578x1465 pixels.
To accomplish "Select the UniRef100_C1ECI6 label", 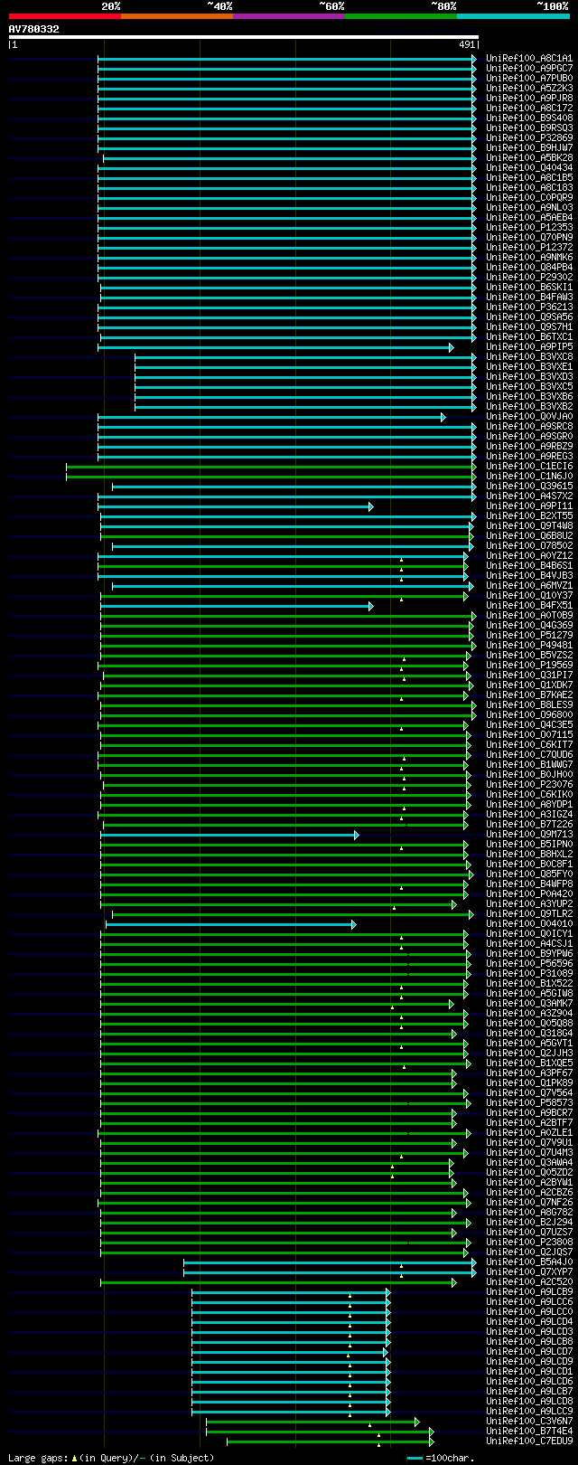I will [529, 467].
